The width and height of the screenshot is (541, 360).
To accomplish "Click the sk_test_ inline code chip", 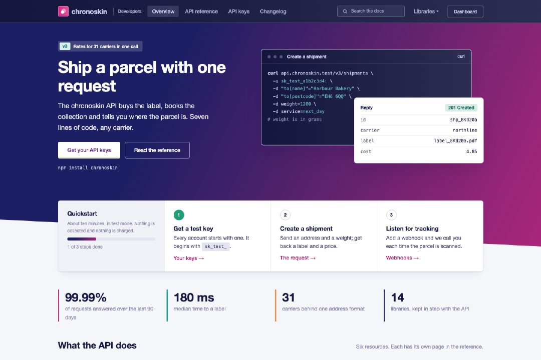I will [x=215, y=246].
